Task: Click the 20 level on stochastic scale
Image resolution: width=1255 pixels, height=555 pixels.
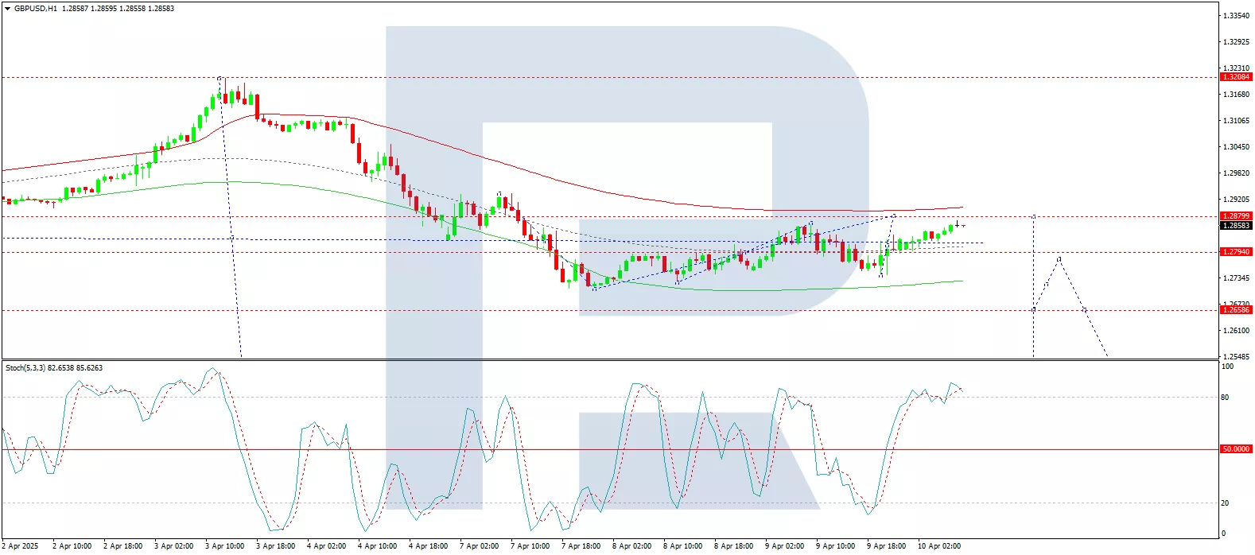Action: [x=1225, y=503]
